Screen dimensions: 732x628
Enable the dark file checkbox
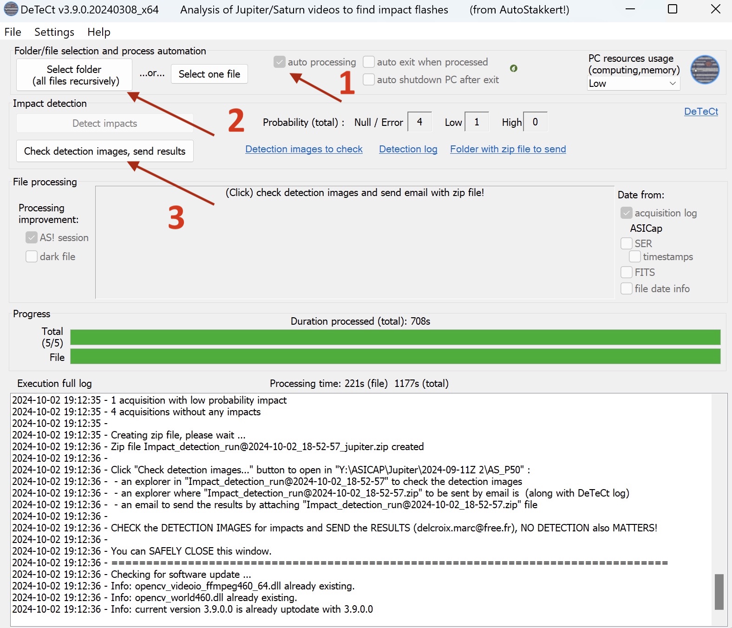pos(32,256)
